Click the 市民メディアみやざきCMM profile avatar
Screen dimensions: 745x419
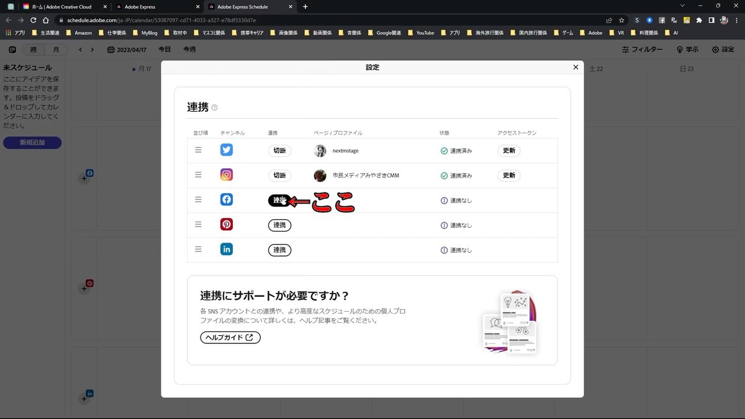coord(320,176)
